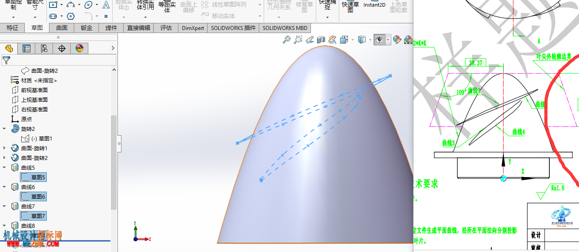Open the slot tool dropdown arrow
Viewport: 579px width, 252px height.
[61, 17]
